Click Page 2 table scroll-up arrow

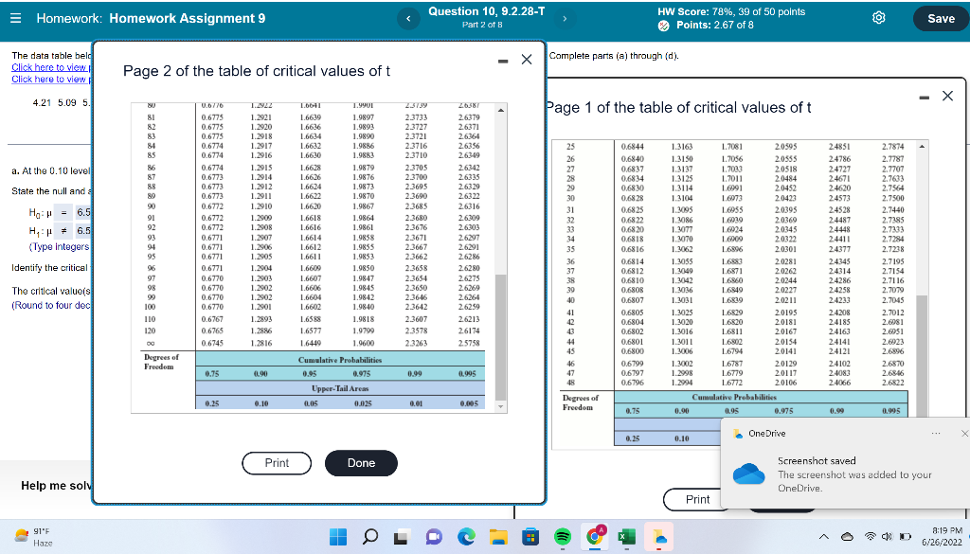pos(501,110)
